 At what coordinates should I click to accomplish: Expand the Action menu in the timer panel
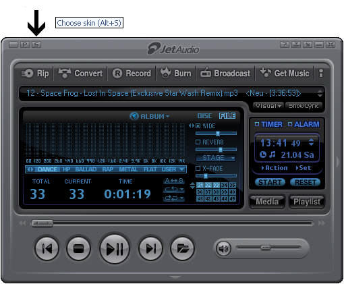[275, 168]
